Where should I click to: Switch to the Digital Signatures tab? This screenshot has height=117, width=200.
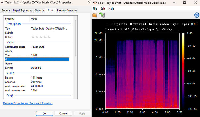pos(23,11)
